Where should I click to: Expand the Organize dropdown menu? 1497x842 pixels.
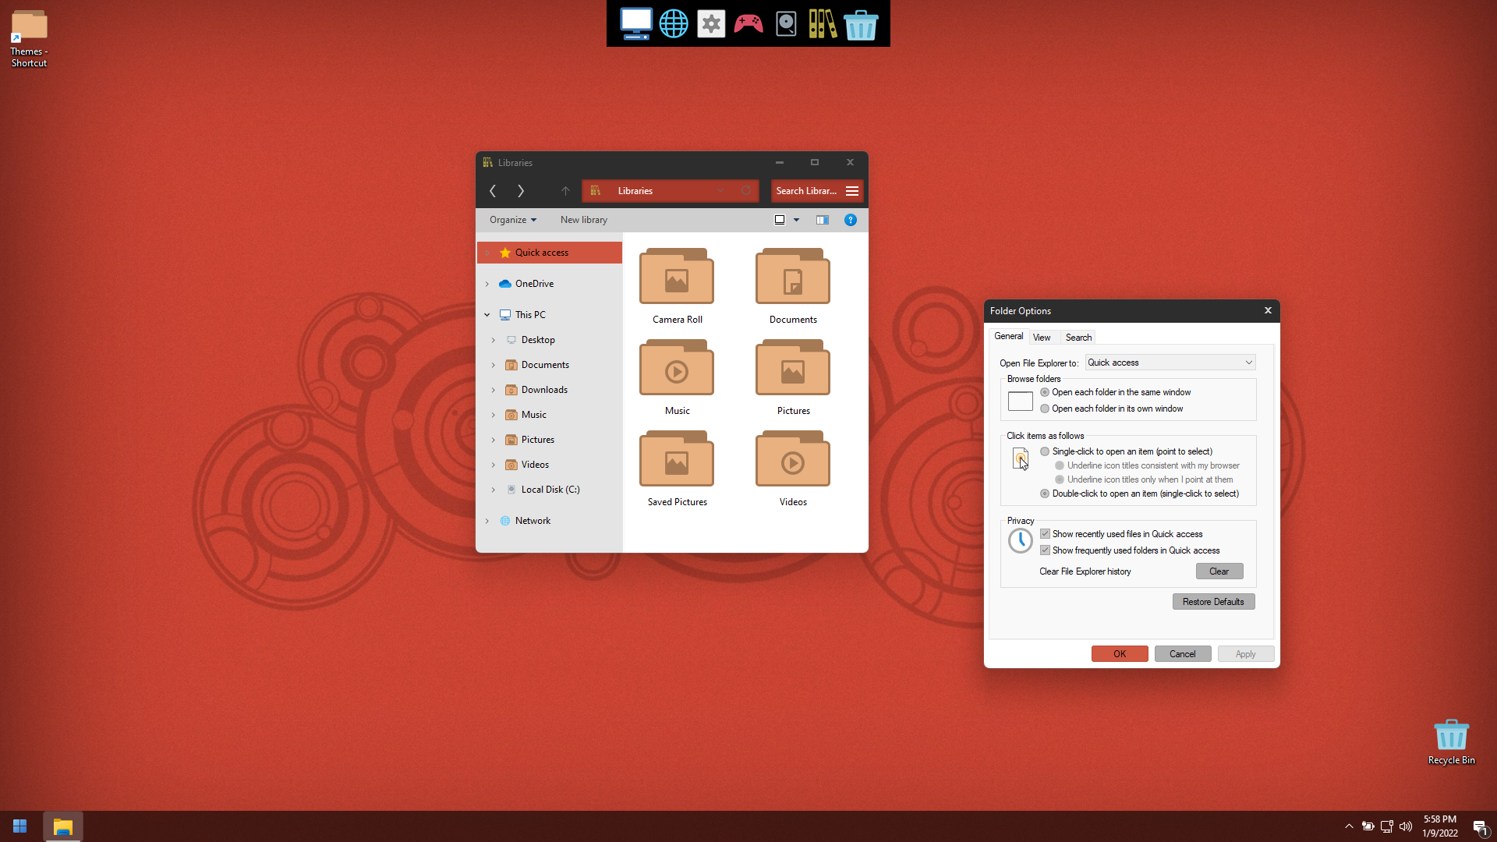tap(513, 220)
